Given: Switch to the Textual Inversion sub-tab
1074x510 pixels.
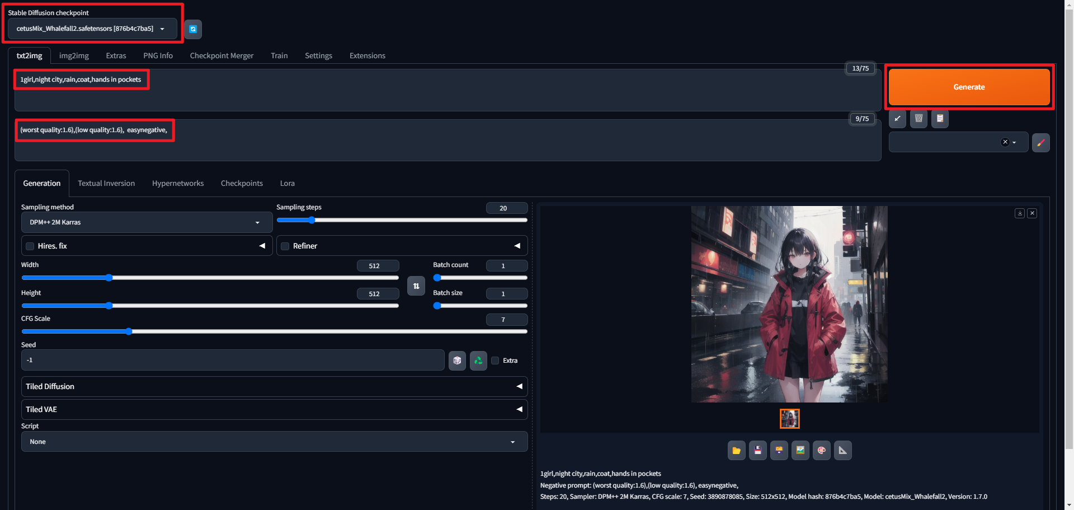Looking at the screenshot, I should click(106, 183).
